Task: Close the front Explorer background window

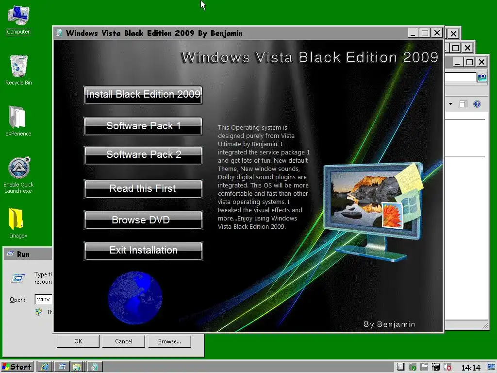Action: 482,62
